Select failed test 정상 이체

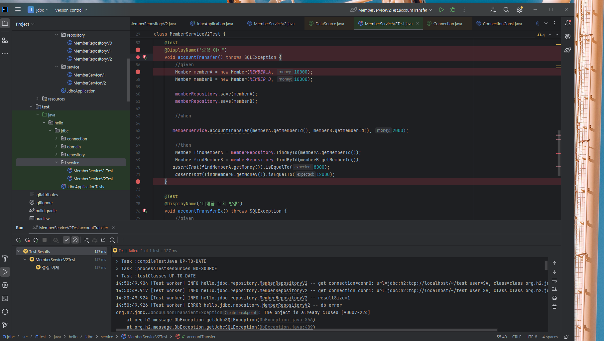(50, 267)
